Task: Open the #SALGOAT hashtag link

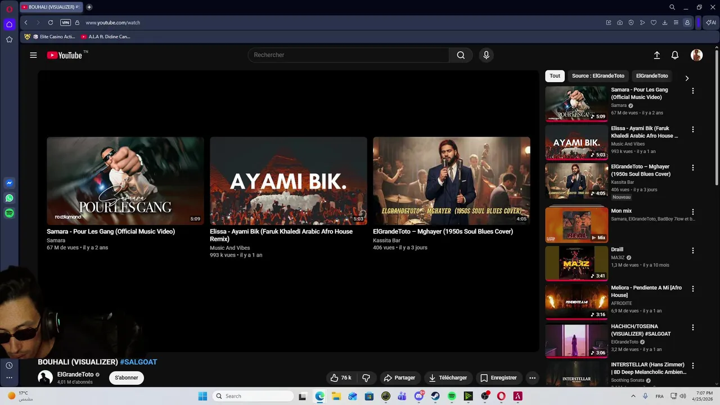Action: tap(138, 362)
